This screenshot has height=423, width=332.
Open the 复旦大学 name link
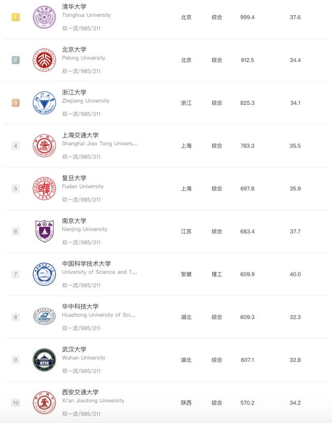(74, 178)
